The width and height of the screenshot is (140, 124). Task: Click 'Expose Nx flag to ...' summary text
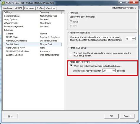pos(50,37)
